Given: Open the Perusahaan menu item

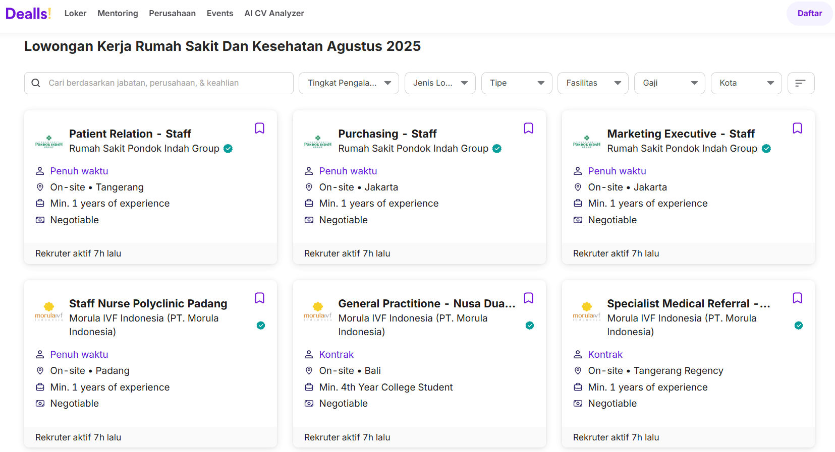Looking at the screenshot, I should point(172,14).
